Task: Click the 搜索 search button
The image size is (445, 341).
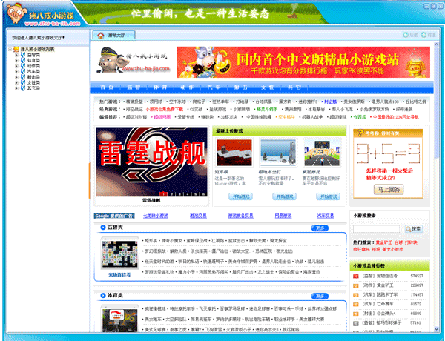Action: click(x=414, y=228)
